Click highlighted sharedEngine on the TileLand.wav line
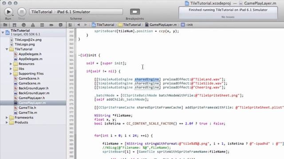 tap(147, 79)
